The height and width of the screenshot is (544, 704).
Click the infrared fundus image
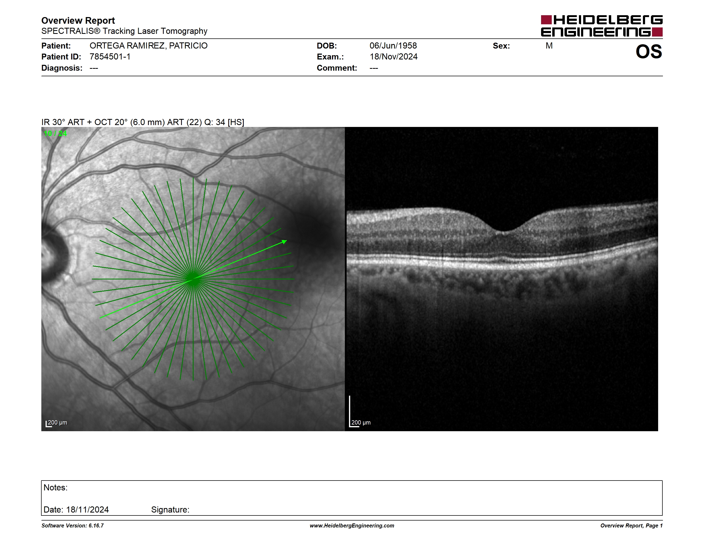[x=193, y=279]
